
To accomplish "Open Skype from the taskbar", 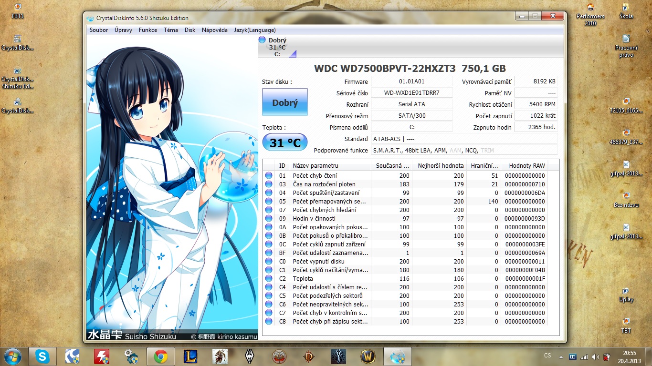I will tap(42, 356).
